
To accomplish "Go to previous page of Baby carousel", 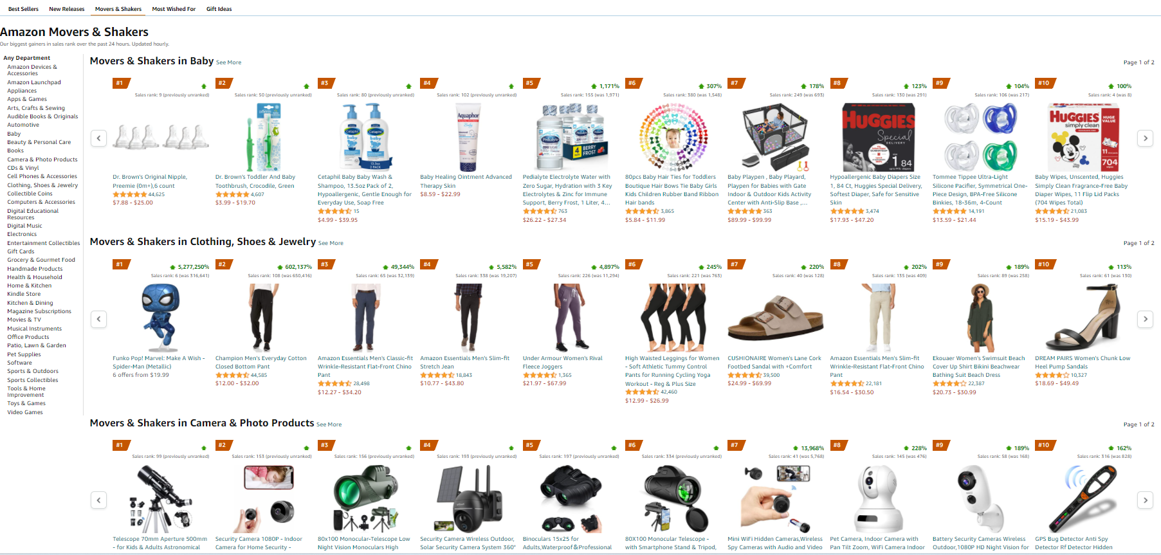I will coord(98,138).
